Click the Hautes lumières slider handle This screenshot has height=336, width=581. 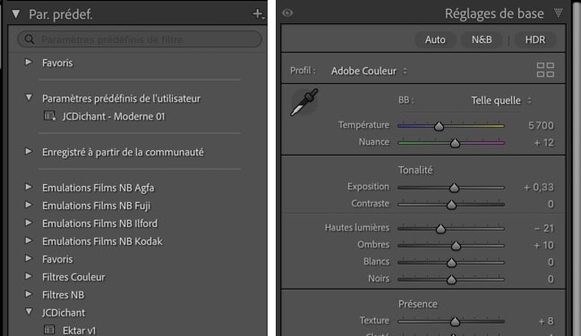click(x=440, y=229)
